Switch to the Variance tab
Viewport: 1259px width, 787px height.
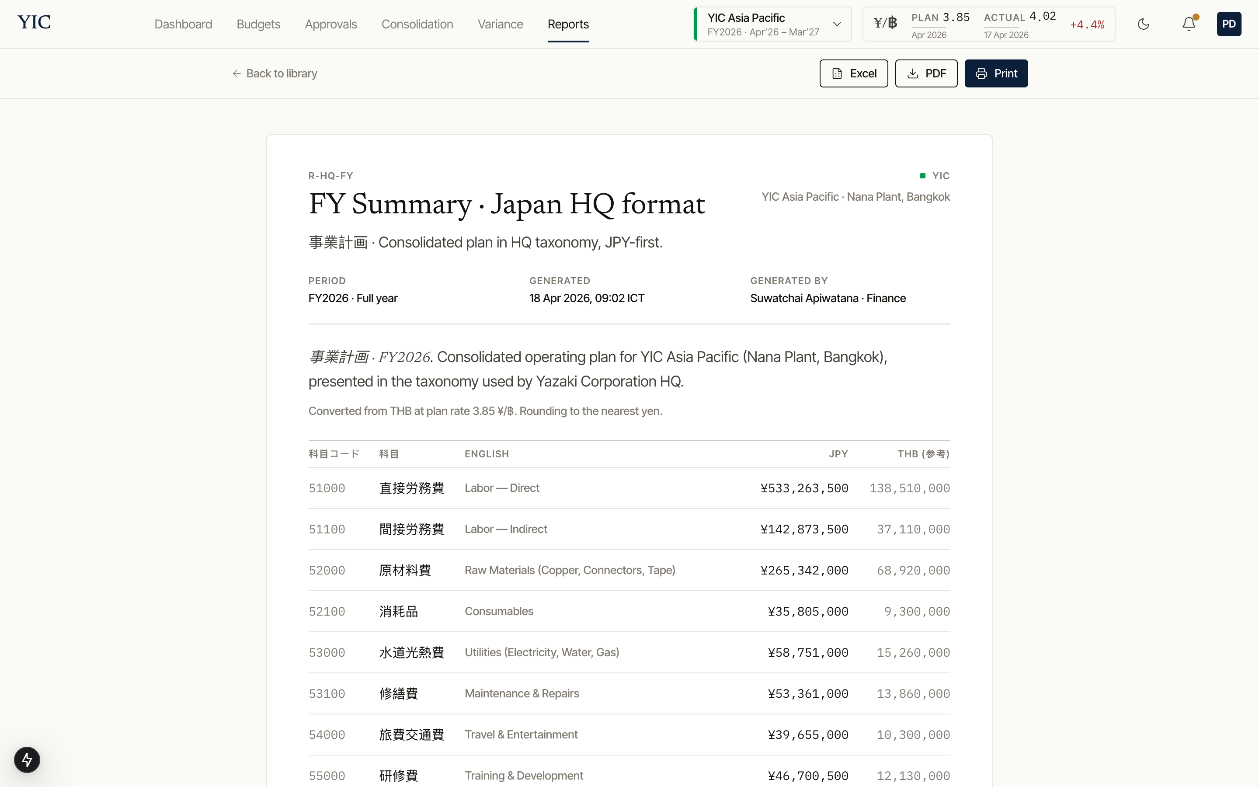[x=499, y=24]
